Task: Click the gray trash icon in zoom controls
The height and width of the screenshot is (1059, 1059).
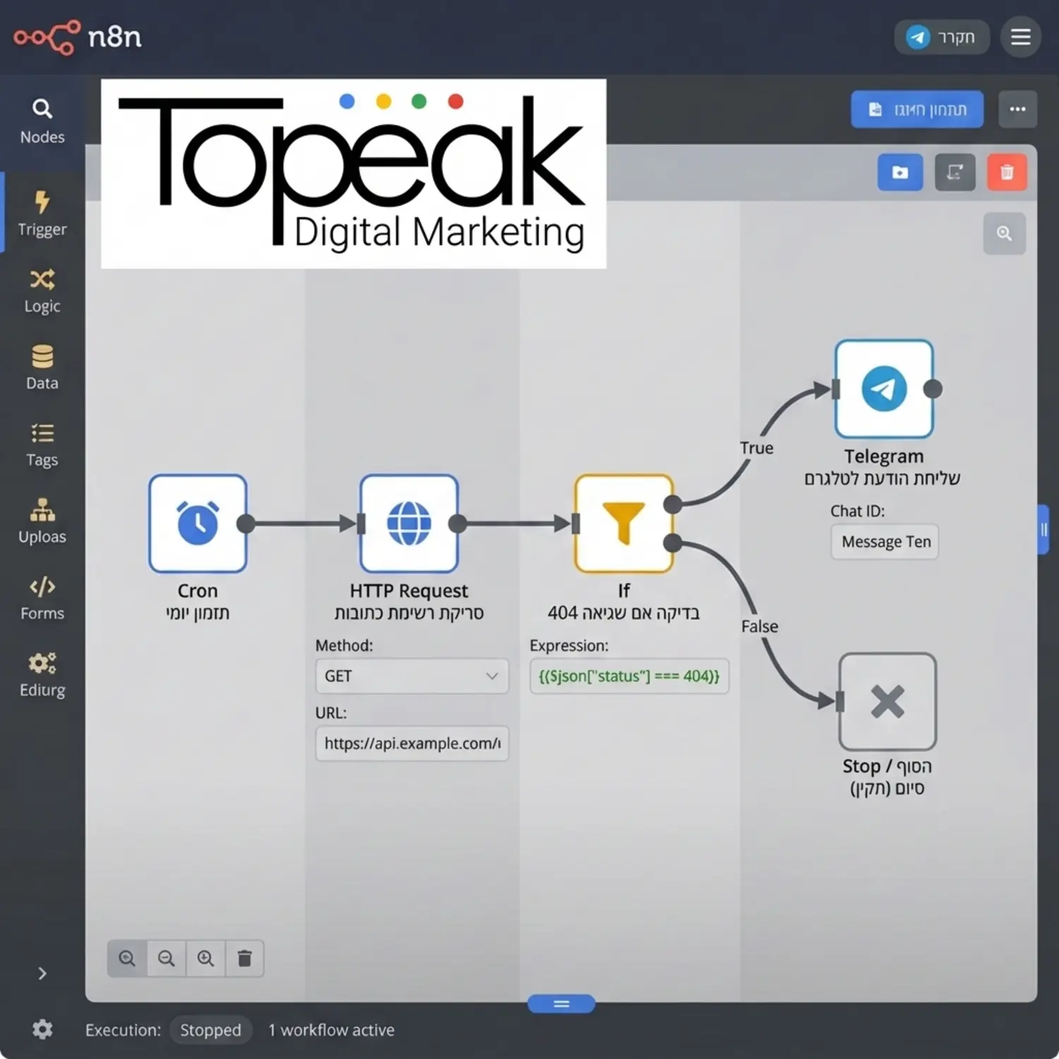Action: pyautogui.click(x=245, y=958)
